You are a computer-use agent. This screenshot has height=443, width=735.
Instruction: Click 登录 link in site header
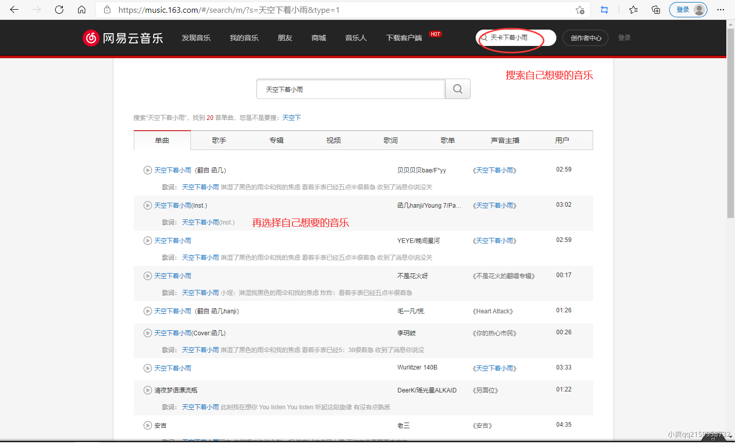[624, 38]
